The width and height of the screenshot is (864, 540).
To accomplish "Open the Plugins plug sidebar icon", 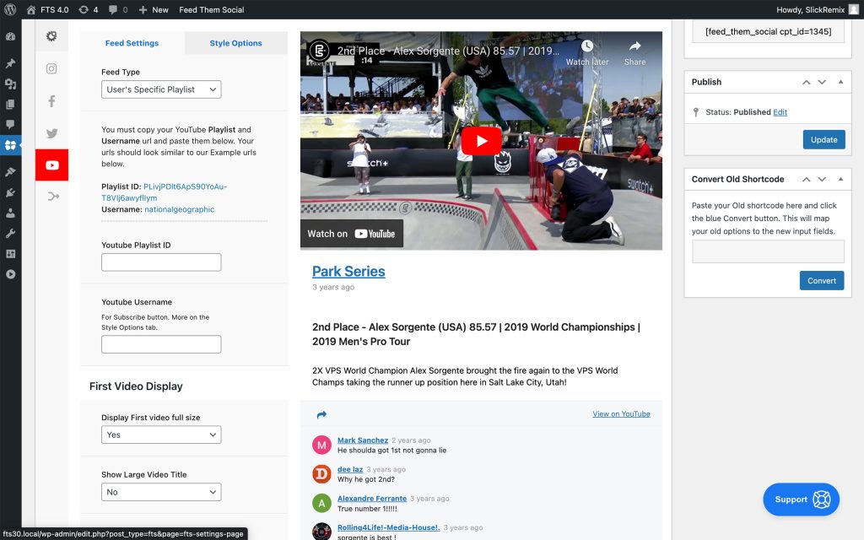I will tap(10, 192).
